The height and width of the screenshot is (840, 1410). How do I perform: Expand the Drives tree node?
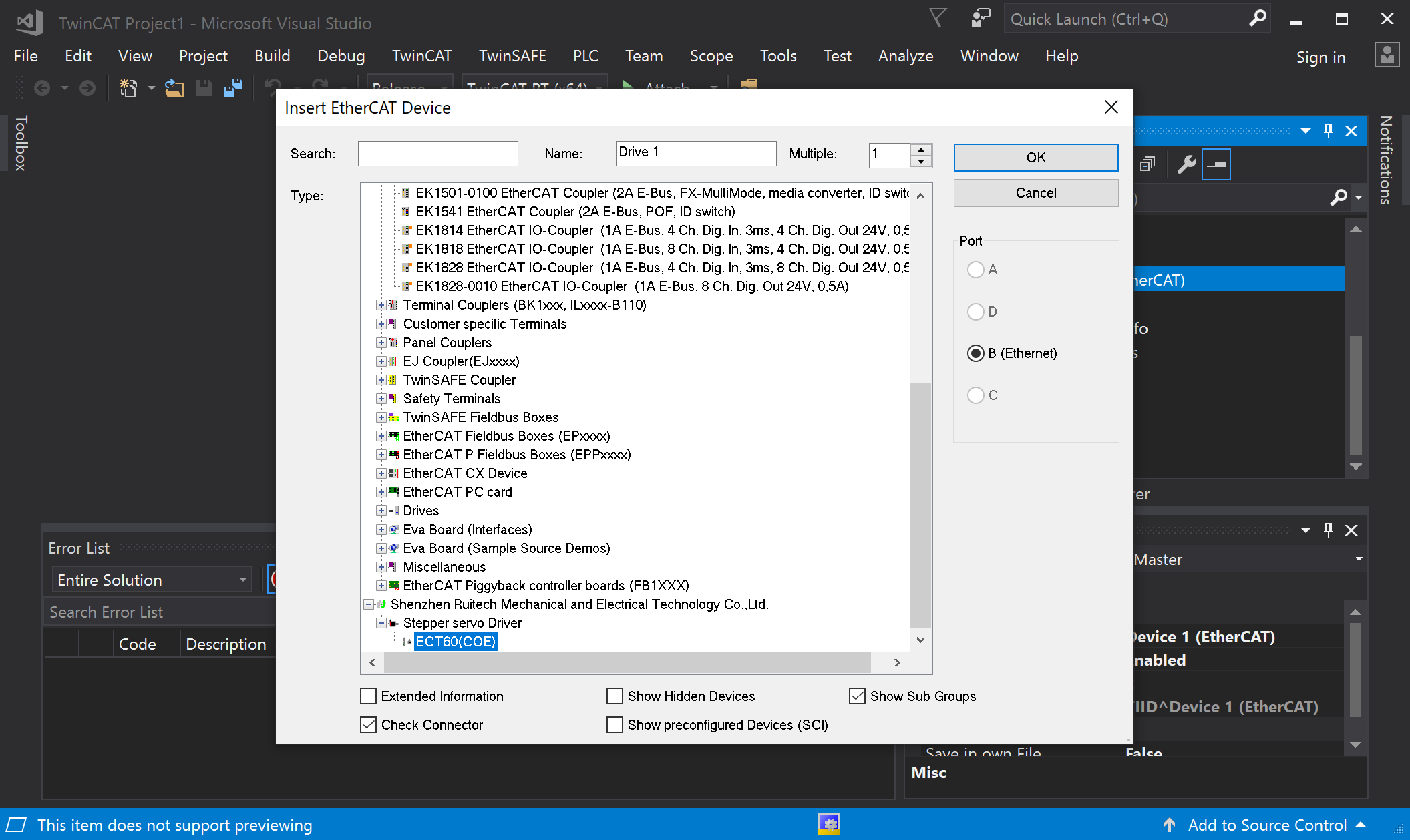tap(381, 511)
